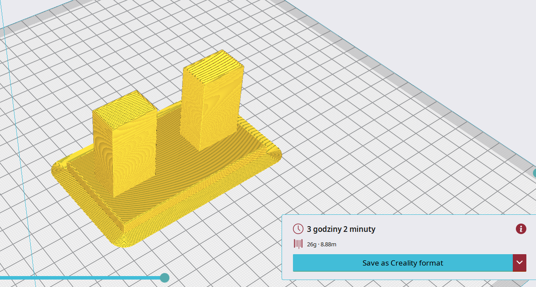
Task: Select the sliced yellow model on the plate
Action: [x=166, y=184]
